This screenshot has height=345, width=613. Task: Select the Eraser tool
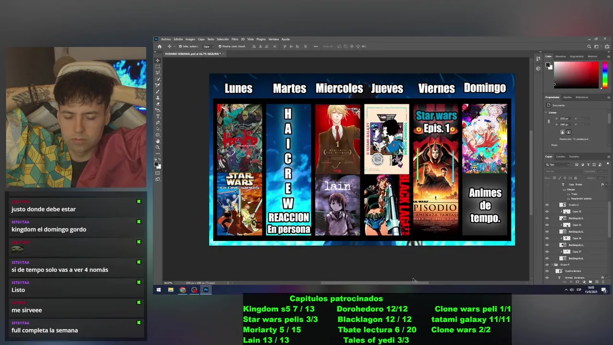(158, 103)
